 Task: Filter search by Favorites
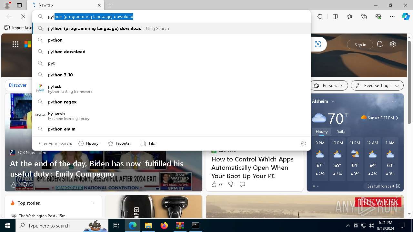pos(119,143)
